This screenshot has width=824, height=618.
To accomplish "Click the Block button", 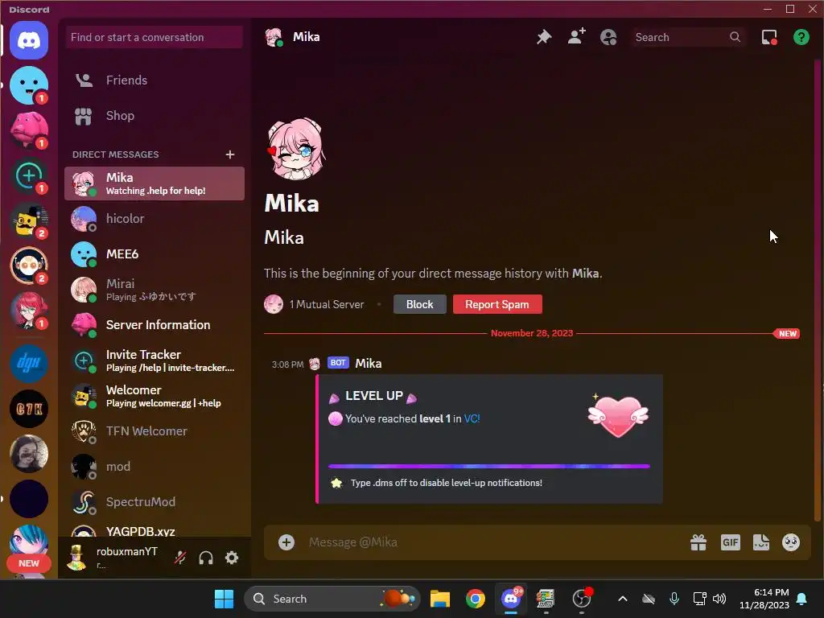I will click(x=419, y=304).
